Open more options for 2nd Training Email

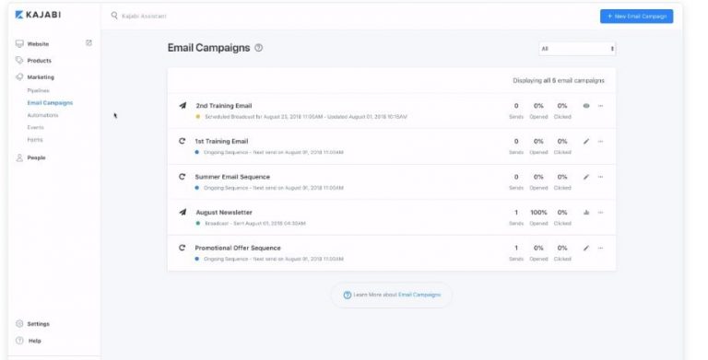pyautogui.click(x=600, y=106)
